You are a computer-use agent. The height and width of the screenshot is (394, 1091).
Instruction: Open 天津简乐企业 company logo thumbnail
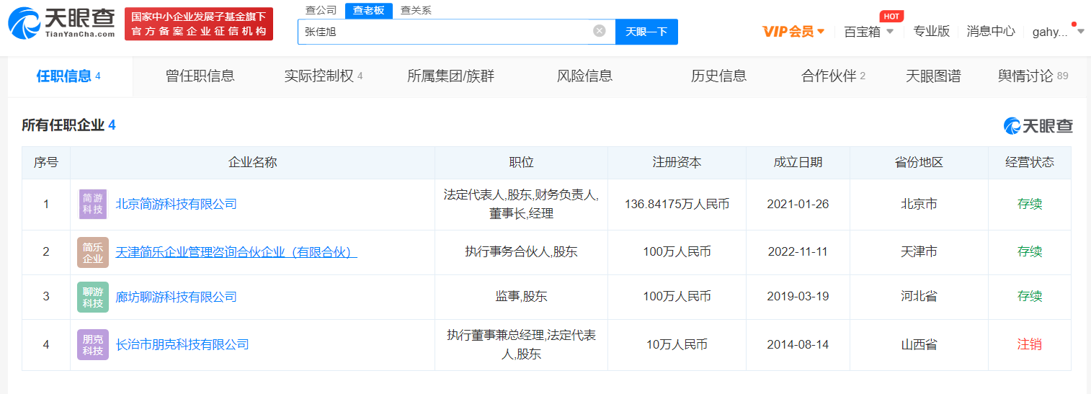93,252
